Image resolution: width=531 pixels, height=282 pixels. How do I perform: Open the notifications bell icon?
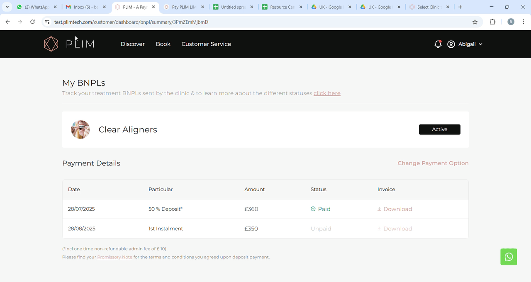point(438,44)
